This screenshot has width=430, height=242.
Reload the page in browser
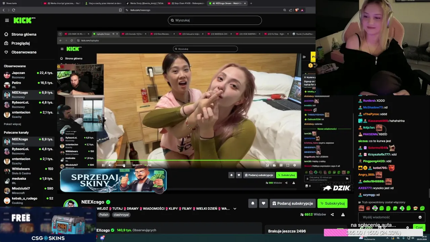(x=13, y=10)
